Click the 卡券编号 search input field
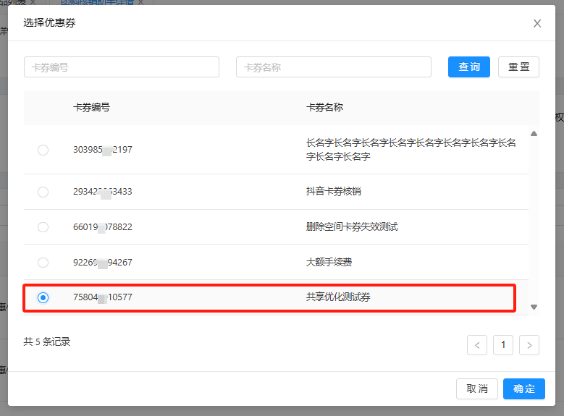Viewport: 564px width, 416px height. [122, 67]
